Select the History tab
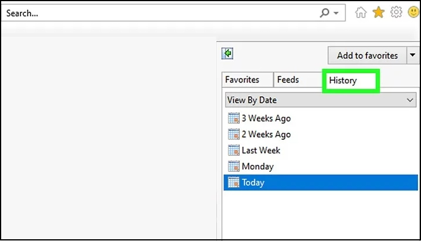Image resolution: width=421 pixels, height=241 pixels. [343, 81]
